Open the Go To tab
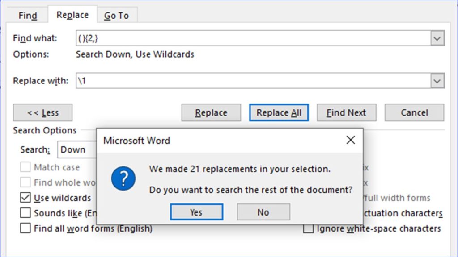 [116, 16]
